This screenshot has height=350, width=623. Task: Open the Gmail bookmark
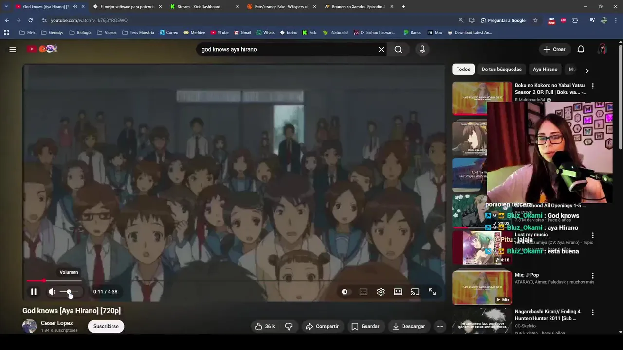242,33
